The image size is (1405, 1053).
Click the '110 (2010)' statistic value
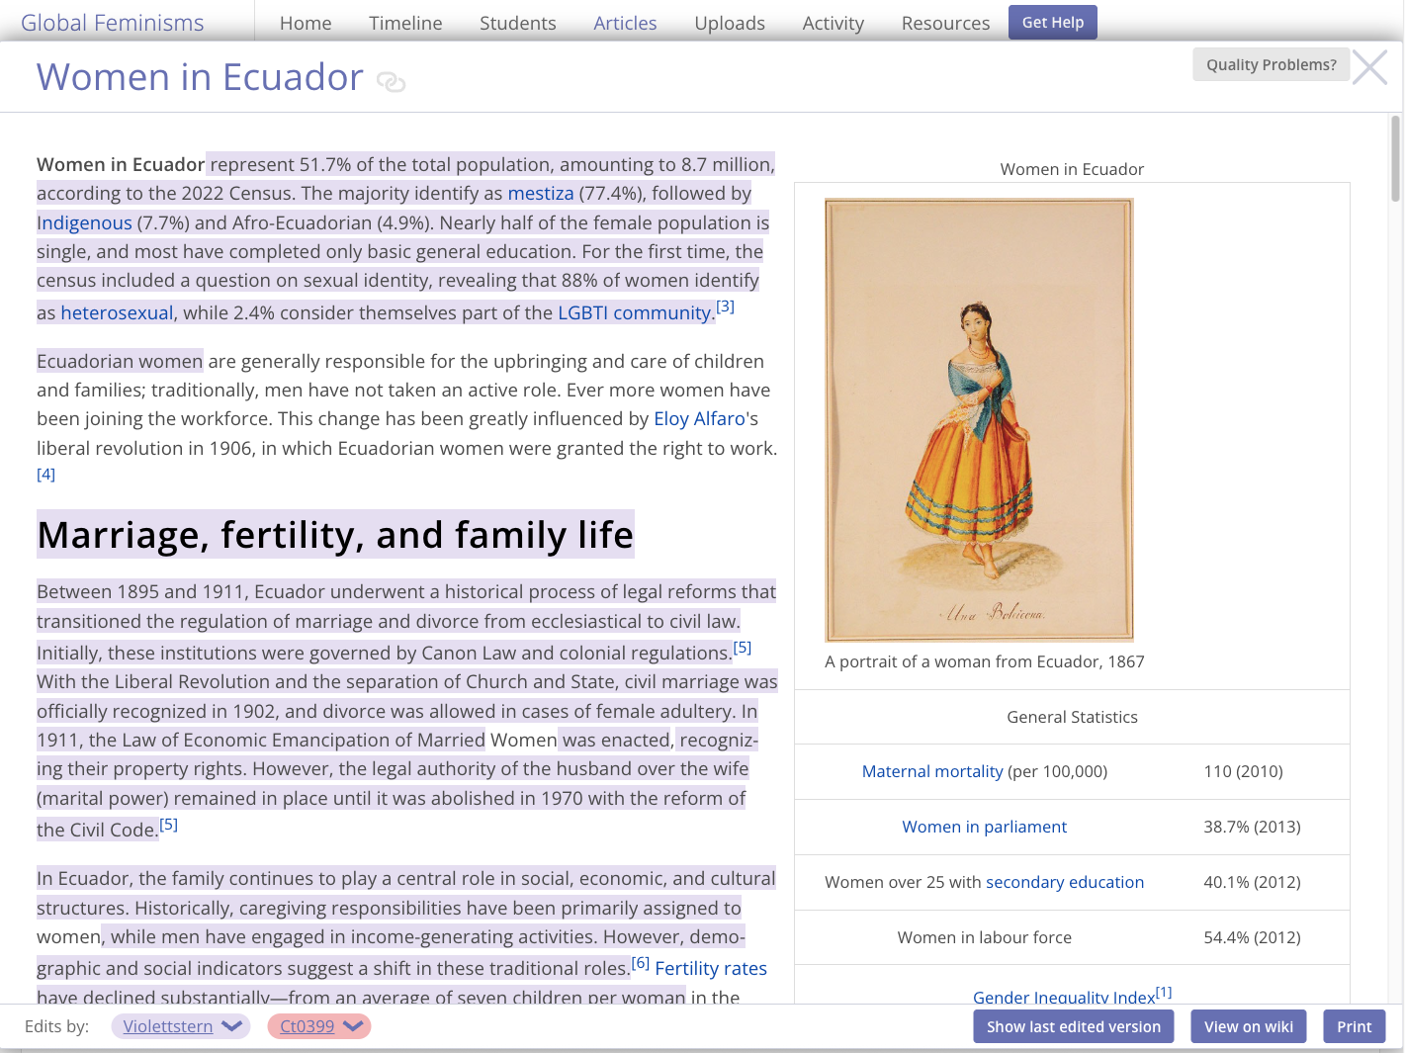pos(1243,771)
